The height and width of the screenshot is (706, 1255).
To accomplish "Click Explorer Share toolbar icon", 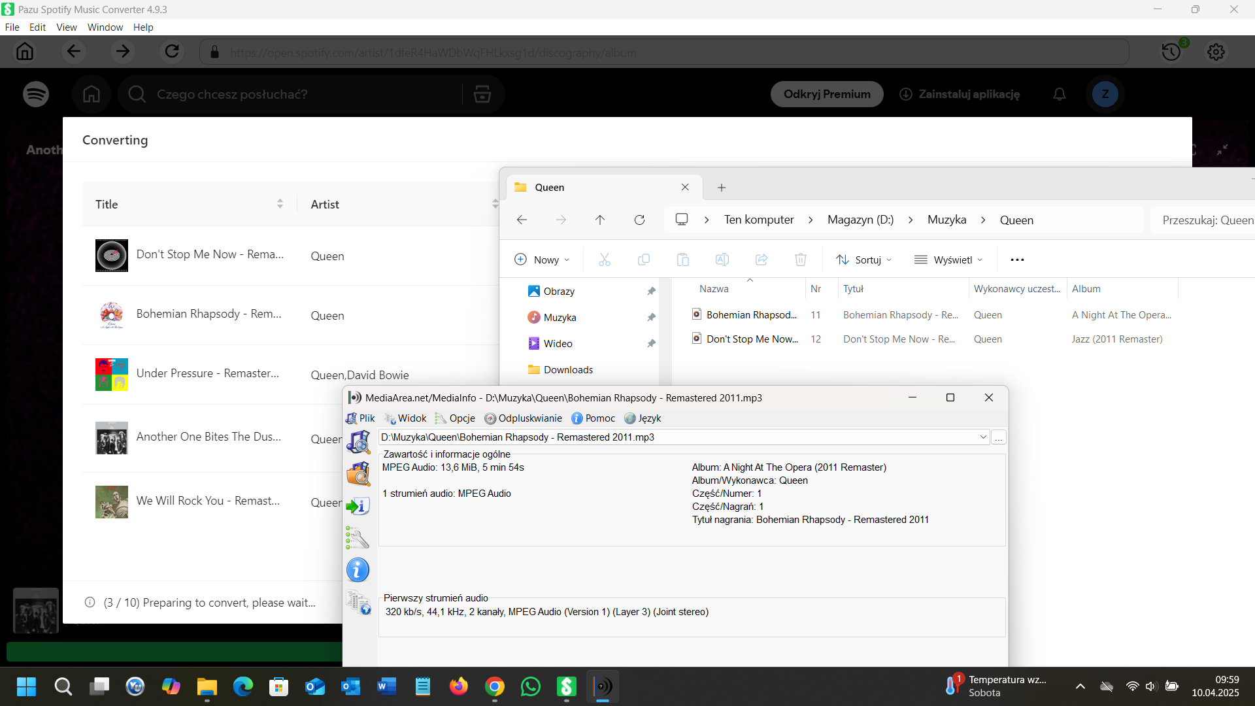I will [x=761, y=260].
